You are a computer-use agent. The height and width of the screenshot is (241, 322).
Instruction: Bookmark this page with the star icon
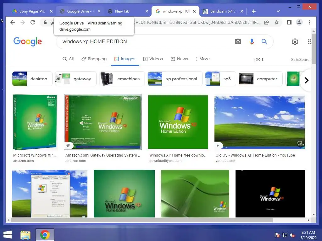click(x=277, y=22)
